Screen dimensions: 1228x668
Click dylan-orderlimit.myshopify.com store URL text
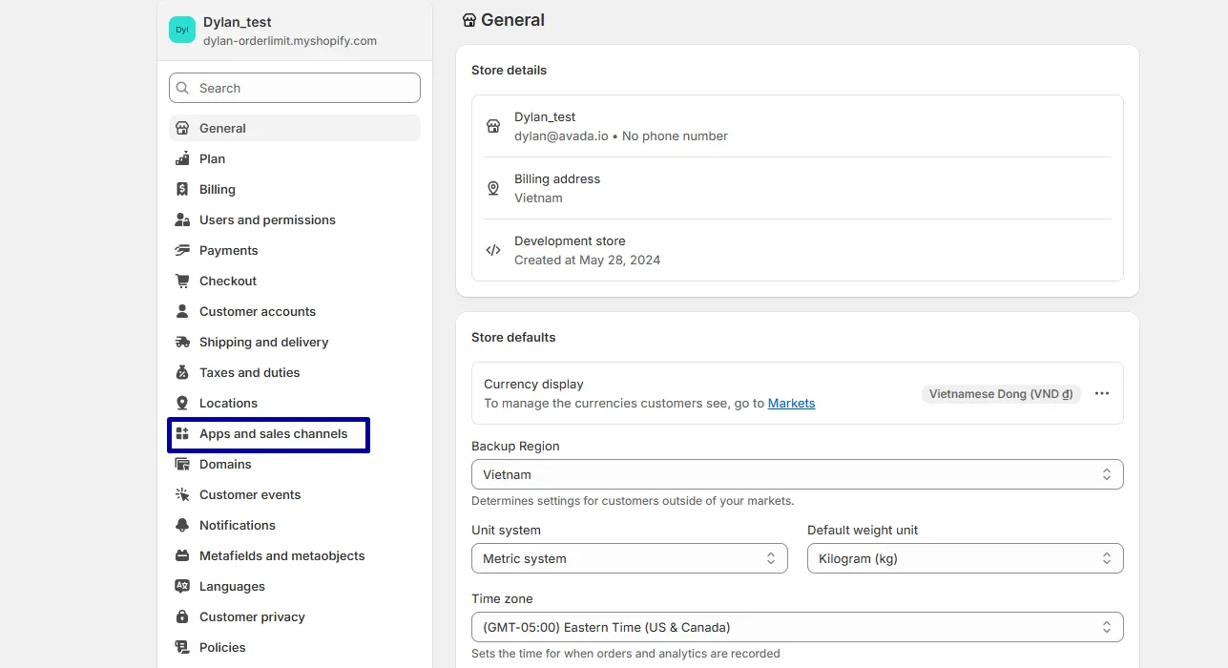pos(290,41)
